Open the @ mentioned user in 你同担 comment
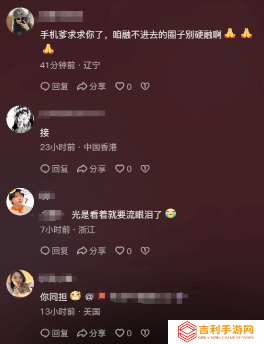This screenshot has width=264, height=344. click(136, 297)
